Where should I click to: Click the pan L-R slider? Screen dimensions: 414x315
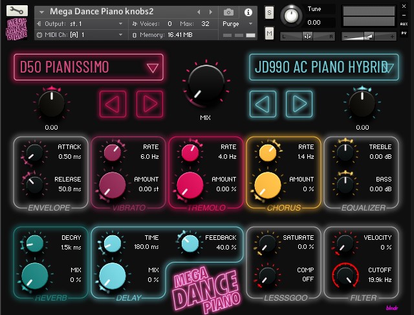(307, 36)
